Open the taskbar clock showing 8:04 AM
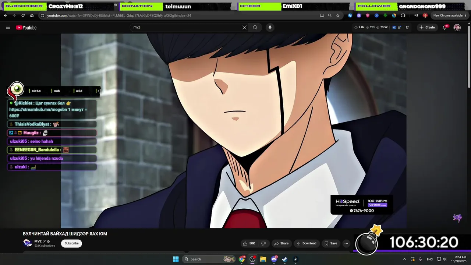471x265 pixels. (x=458, y=259)
